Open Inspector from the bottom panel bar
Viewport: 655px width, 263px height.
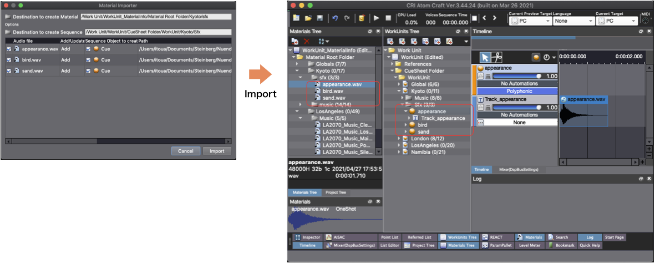point(307,237)
